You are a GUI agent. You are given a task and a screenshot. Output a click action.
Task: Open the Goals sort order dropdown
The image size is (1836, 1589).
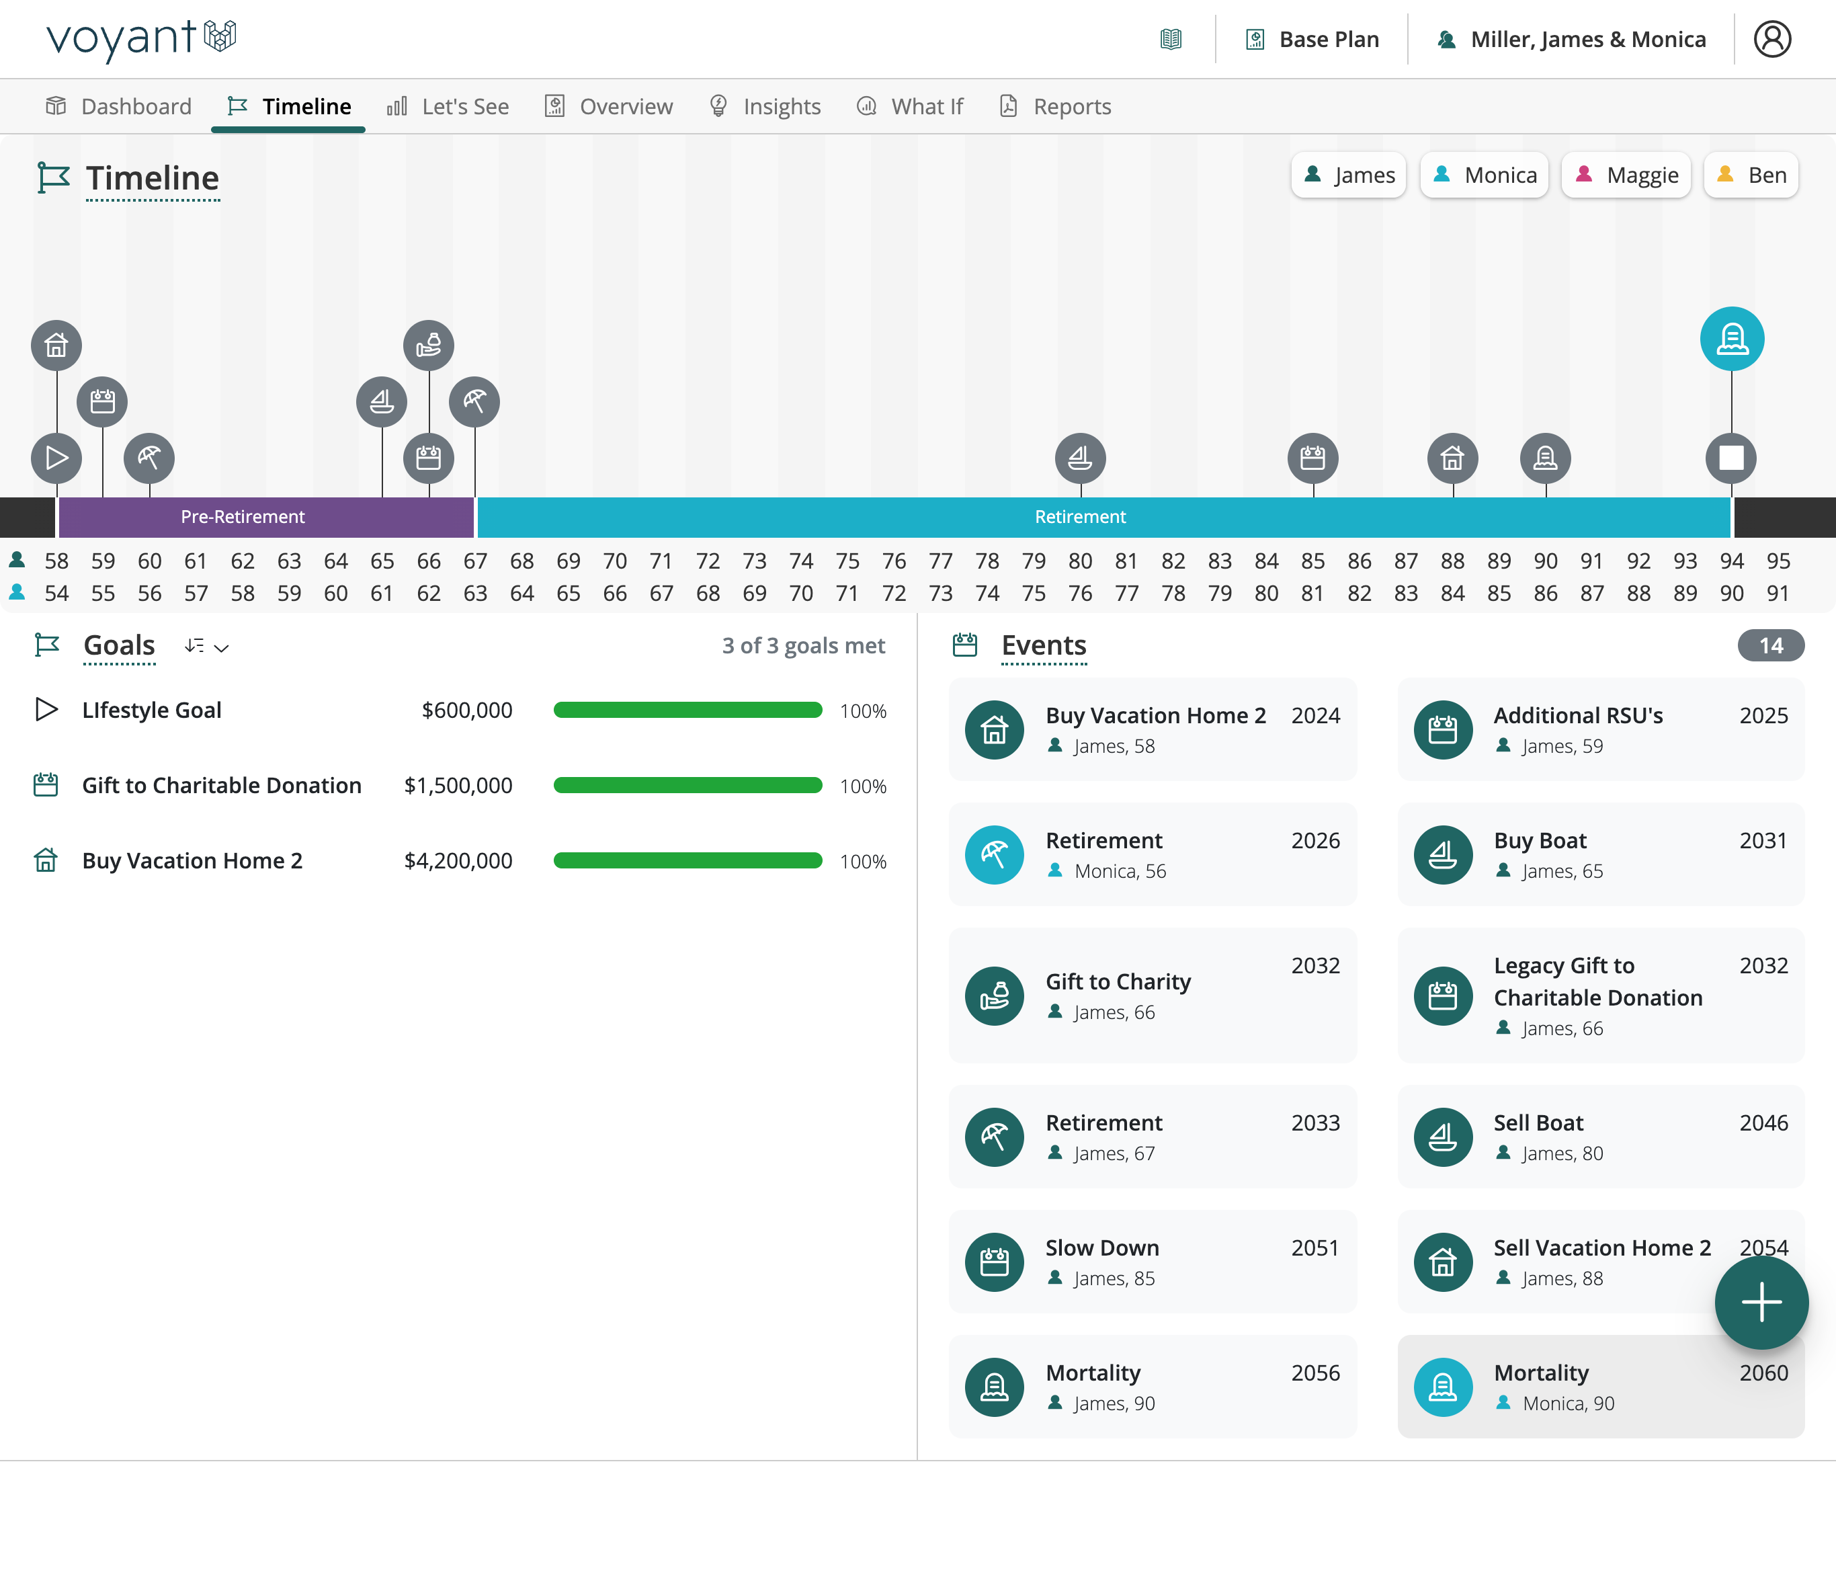coord(206,647)
